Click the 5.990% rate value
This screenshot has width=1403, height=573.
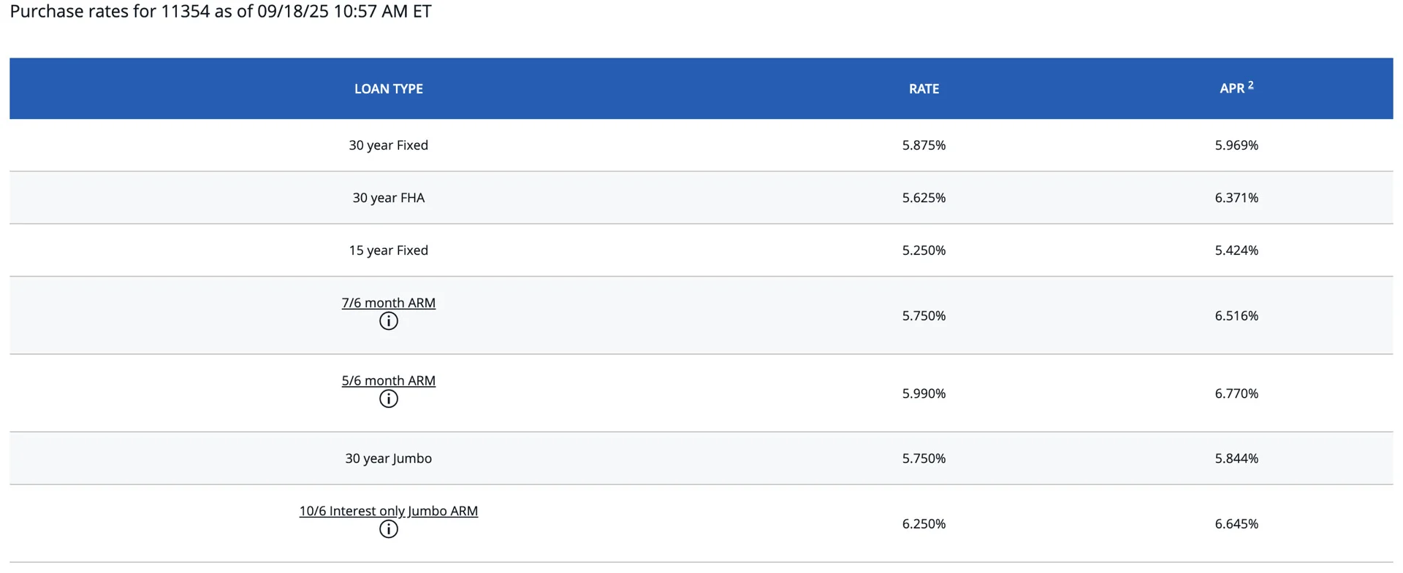[x=924, y=393]
